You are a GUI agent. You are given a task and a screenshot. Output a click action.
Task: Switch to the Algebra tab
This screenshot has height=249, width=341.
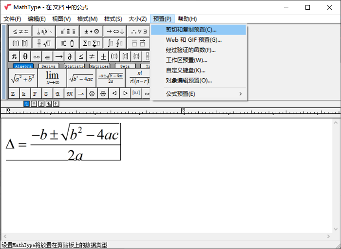click(23, 66)
